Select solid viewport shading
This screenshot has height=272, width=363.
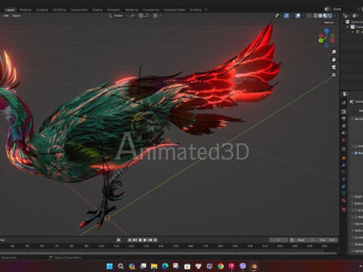click(x=320, y=16)
